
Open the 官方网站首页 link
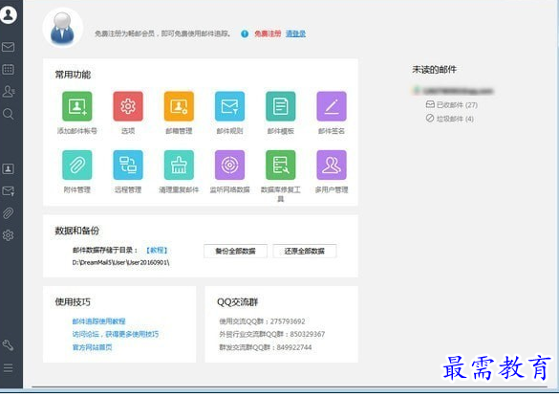click(93, 347)
